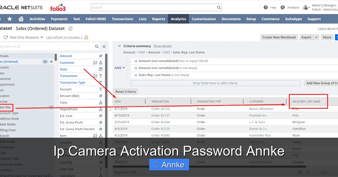Click the field filter by name or ID input
The height and width of the screenshot is (177, 338).
coord(47,47)
